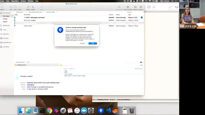Open the Repository menu

point(15,1)
